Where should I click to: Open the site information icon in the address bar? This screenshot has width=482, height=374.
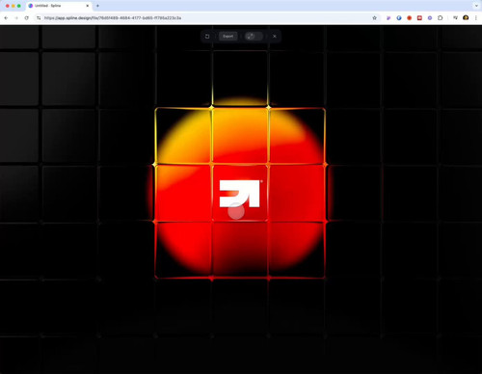[39, 18]
